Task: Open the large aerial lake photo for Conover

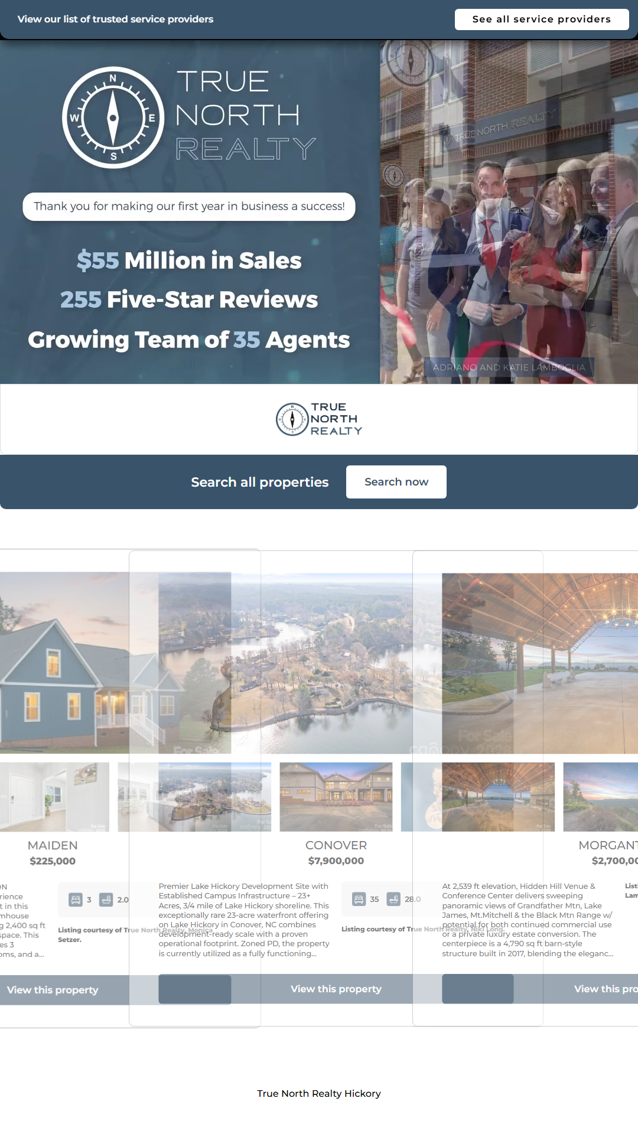Action: (x=336, y=663)
